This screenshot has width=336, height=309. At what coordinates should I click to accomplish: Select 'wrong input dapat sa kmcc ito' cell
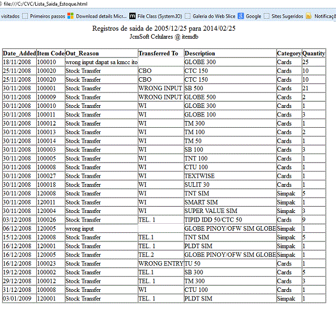coord(101,62)
